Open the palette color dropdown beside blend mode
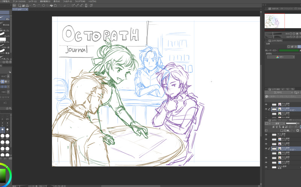Viewport: 301px width, 187px height. (x=267, y=124)
